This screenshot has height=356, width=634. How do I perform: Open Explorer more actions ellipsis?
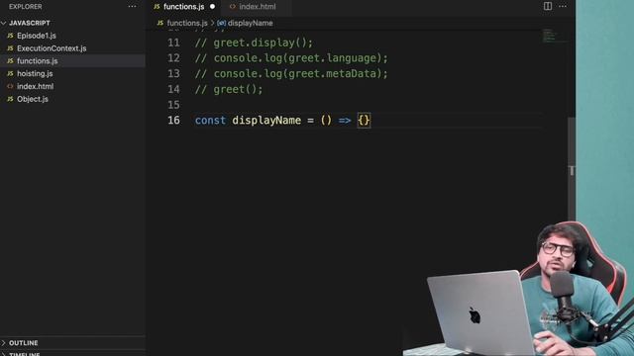point(132,7)
